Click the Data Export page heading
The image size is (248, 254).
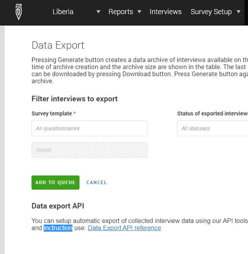click(x=58, y=45)
